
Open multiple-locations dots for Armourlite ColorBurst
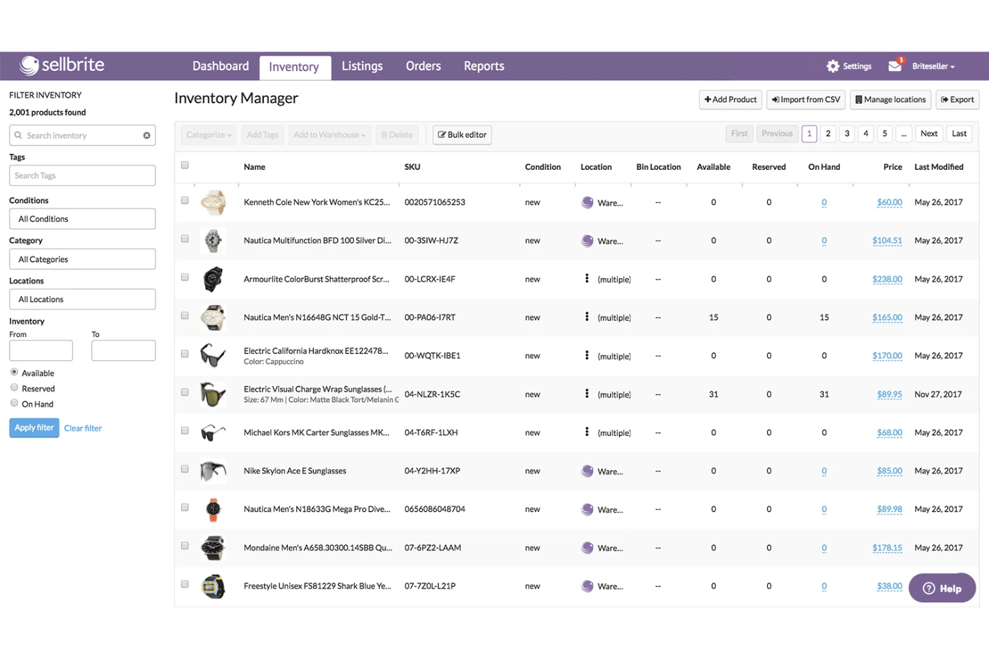click(587, 278)
